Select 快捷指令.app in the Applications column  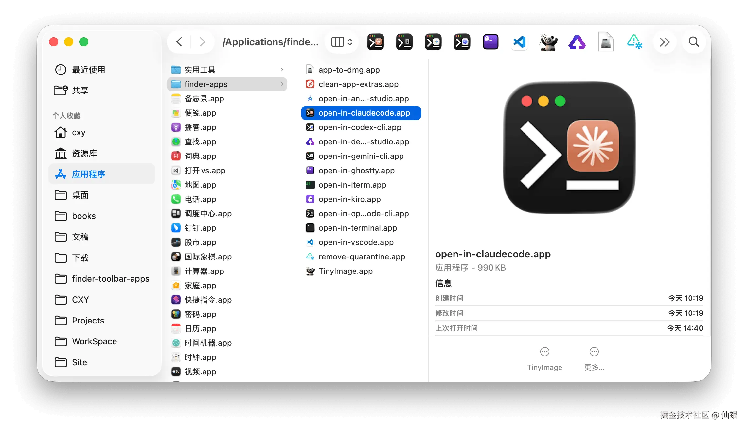(227, 300)
